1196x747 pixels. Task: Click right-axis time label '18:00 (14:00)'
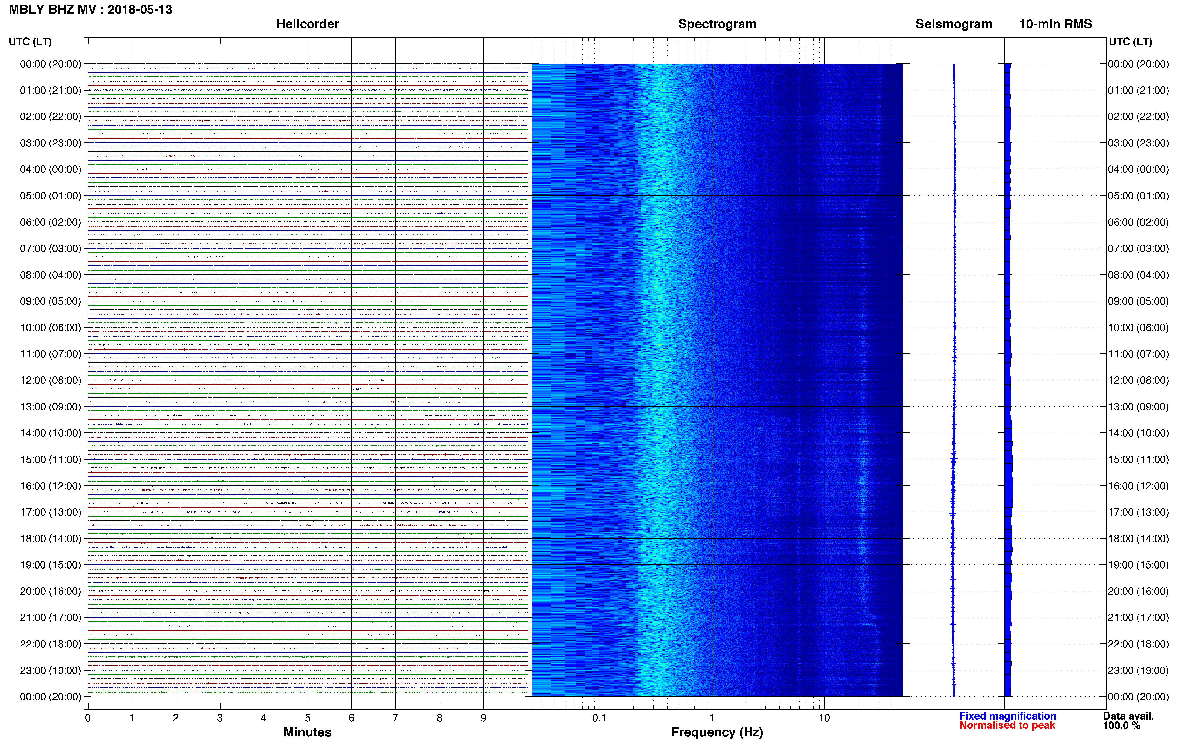tap(1139, 539)
